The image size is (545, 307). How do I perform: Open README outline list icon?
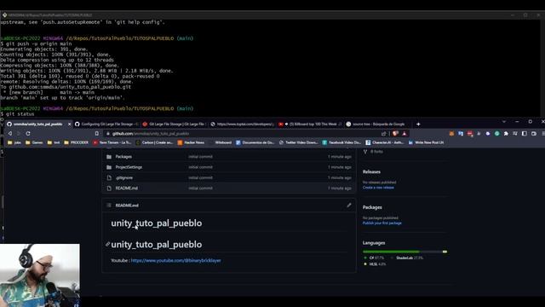109,206
